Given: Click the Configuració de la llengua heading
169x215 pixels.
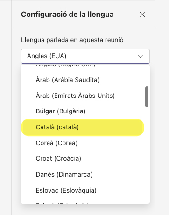Looking at the screenshot, I should tap(67, 15).
